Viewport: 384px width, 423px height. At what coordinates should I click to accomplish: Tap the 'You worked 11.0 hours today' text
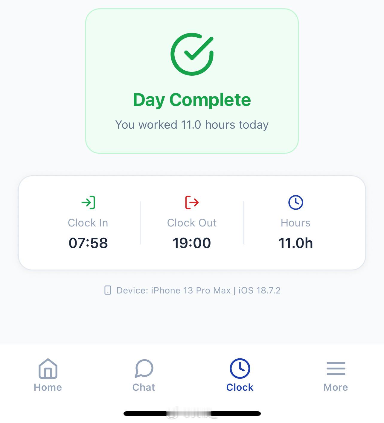pos(192,125)
